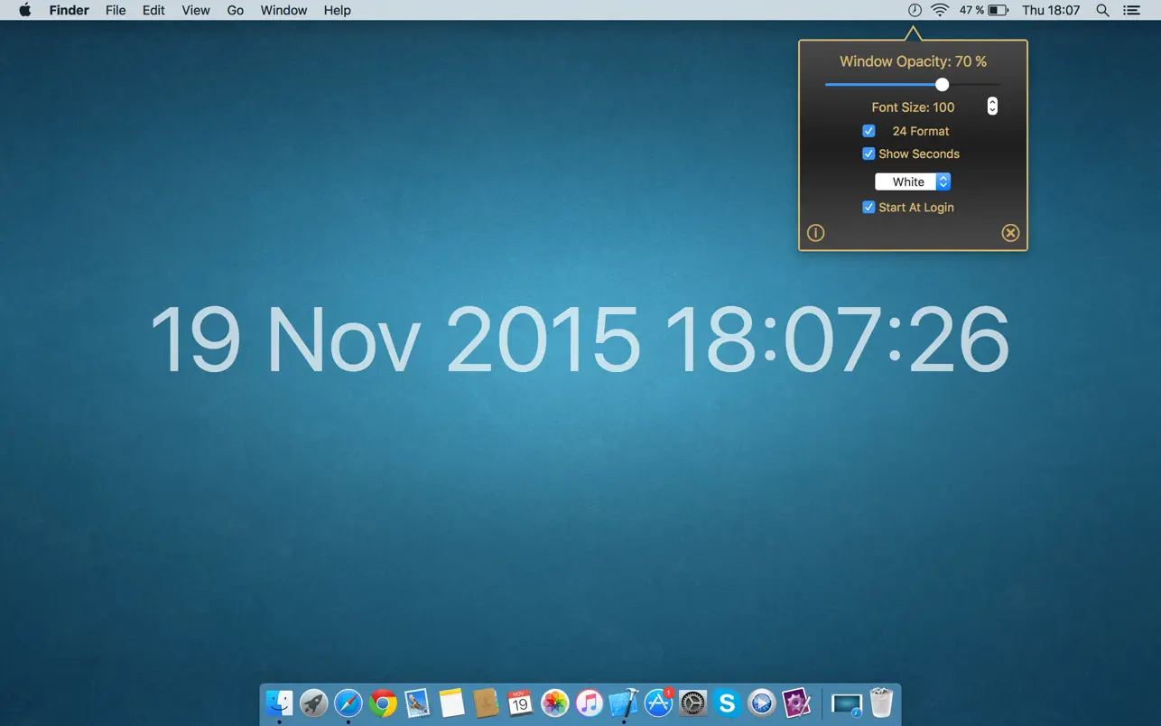Launch Xcode from the Dock
This screenshot has height=726, width=1161.
(622, 703)
